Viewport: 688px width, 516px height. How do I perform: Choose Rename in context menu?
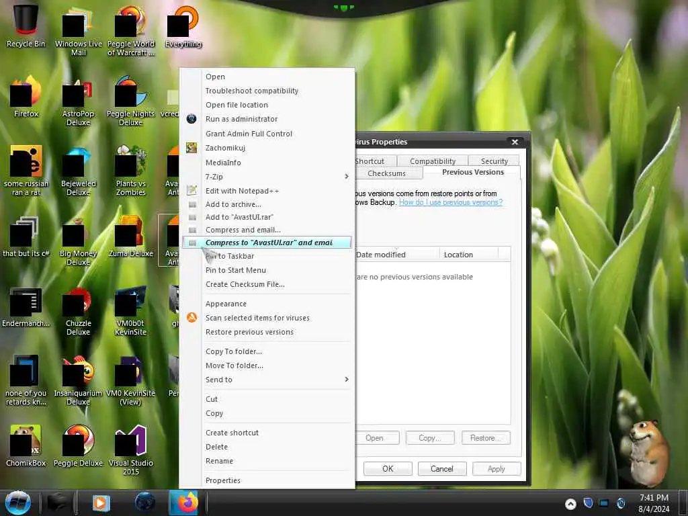pyautogui.click(x=267, y=461)
